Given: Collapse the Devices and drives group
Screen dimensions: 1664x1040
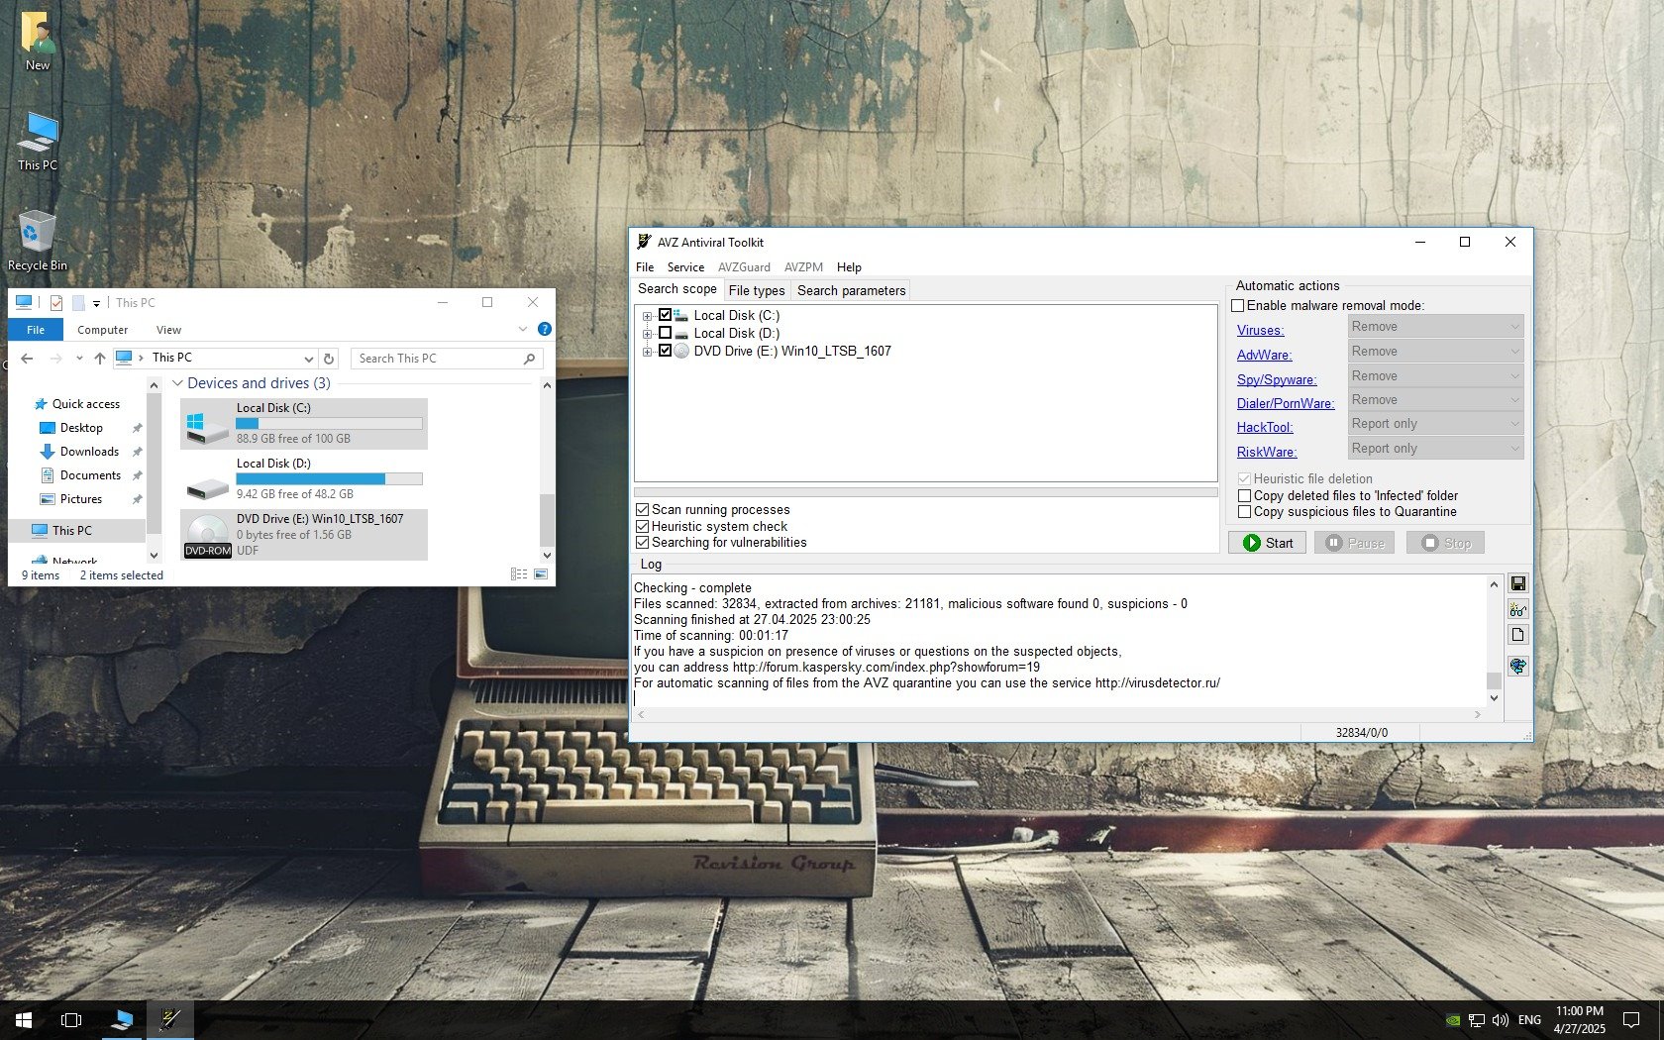Looking at the screenshot, I should tap(178, 383).
